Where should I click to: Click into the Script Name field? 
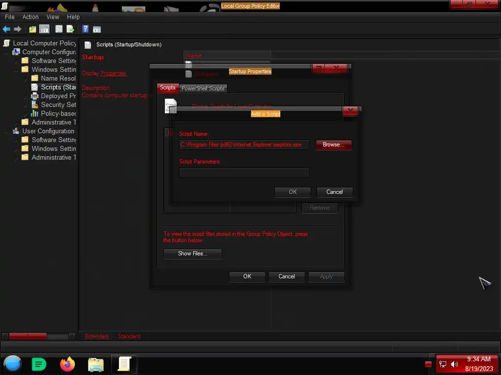pos(244,145)
